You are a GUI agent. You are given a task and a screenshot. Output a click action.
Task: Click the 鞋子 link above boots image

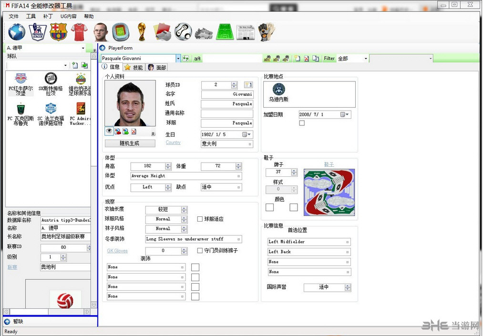coord(329,164)
